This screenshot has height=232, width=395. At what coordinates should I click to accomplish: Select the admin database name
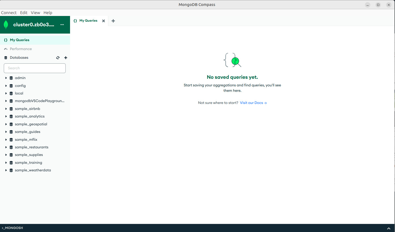tap(20, 78)
